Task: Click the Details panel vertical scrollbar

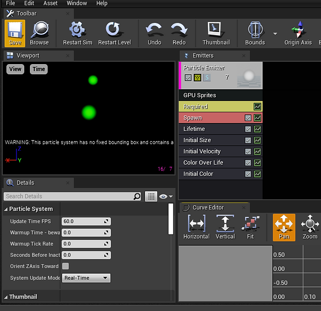Action: [x=171, y=219]
